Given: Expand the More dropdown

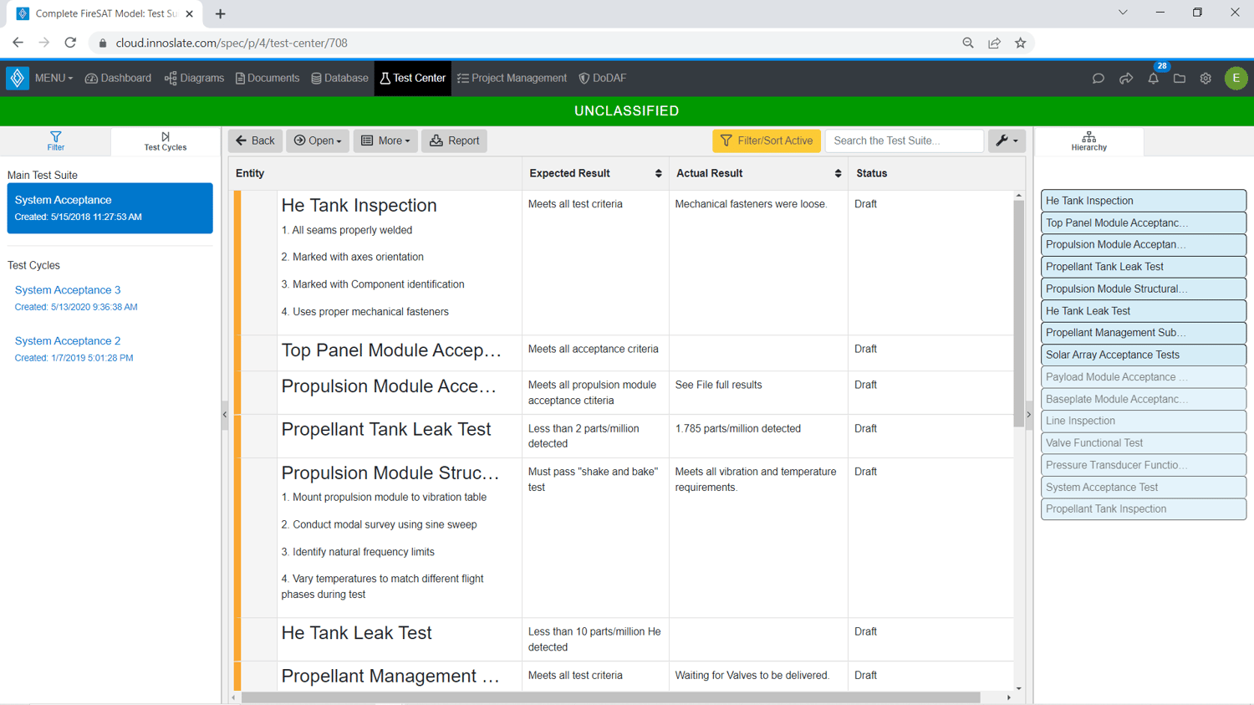Looking at the screenshot, I should 385,140.
